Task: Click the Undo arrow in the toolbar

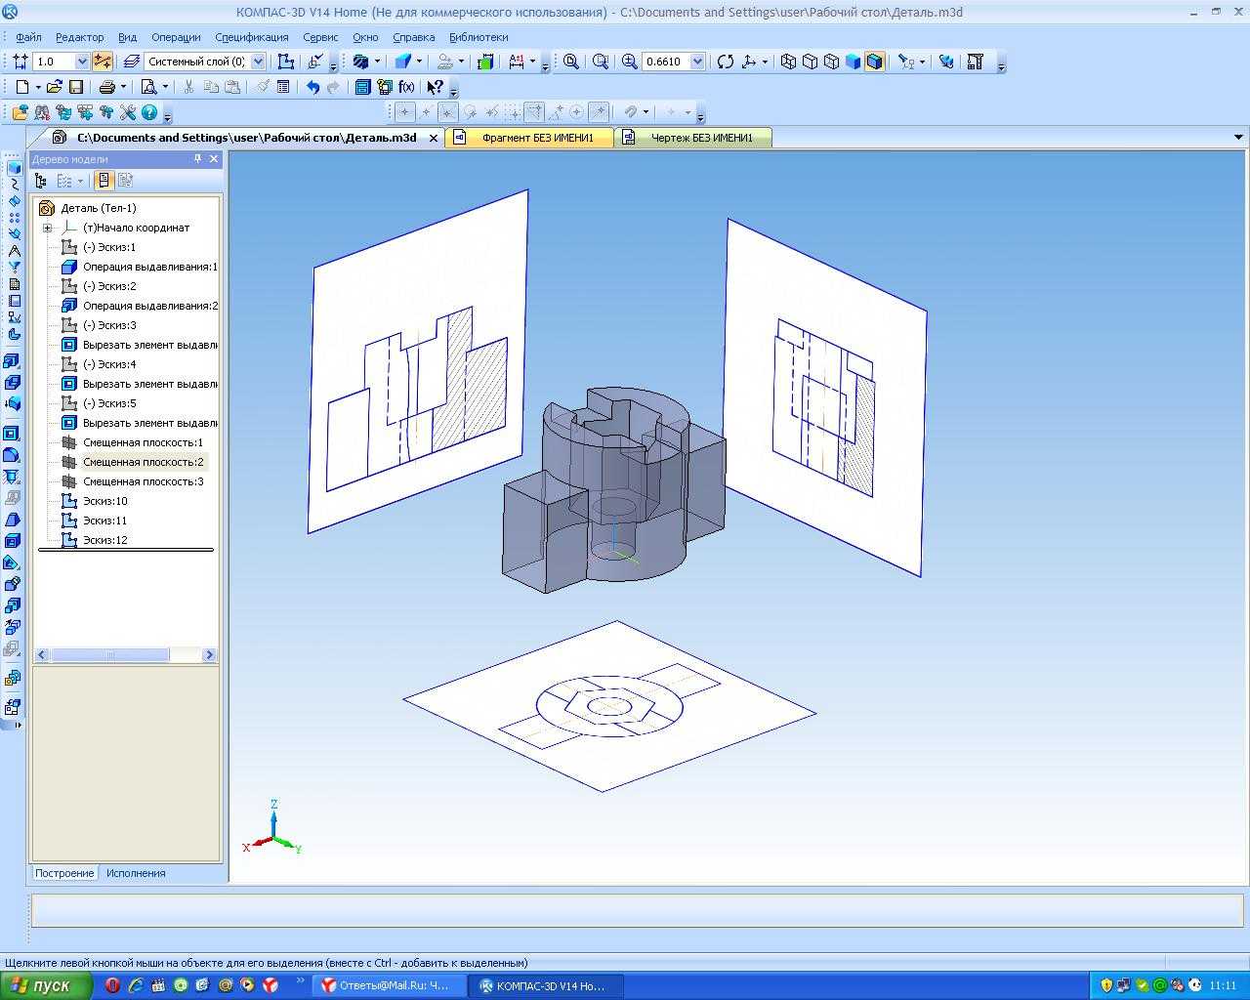Action: [x=312, y=87]
